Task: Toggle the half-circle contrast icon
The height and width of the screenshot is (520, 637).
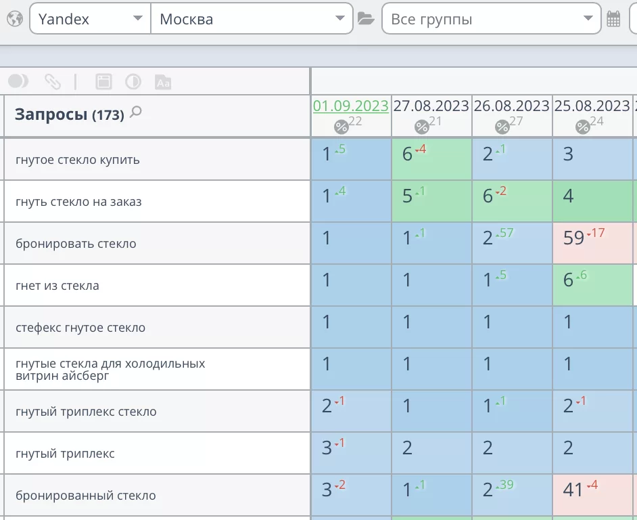Action: 133,82
